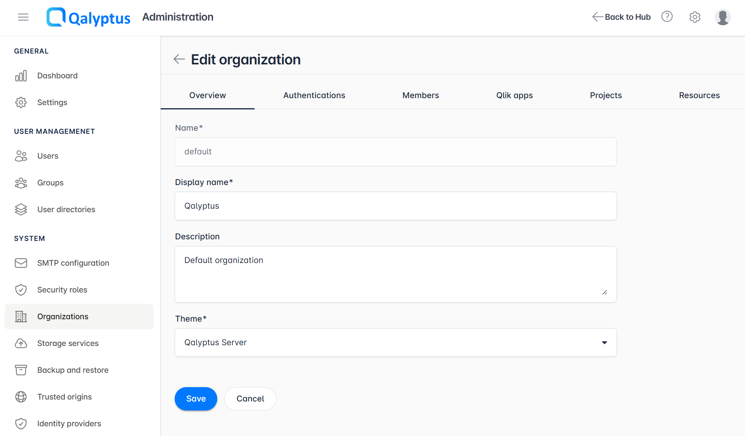Open the user profile avatar menu

722,17
